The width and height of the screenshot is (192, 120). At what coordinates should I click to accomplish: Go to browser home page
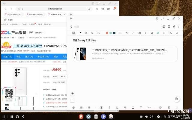(x=97, y=9)
